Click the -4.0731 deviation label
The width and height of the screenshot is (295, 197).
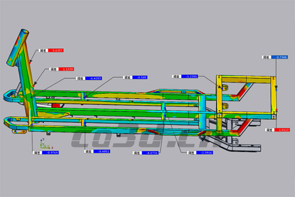[145, 152]
